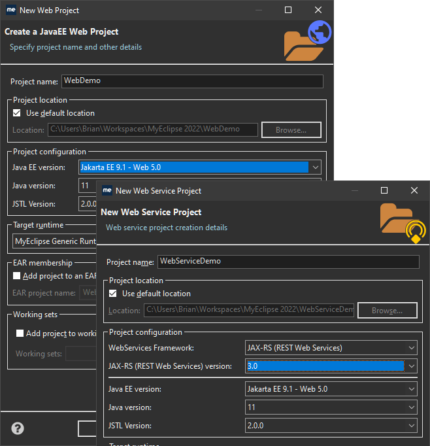The image size is (430, 446).
Task: Click Location path field in New Web Project
Action: [x=153, y=129]
